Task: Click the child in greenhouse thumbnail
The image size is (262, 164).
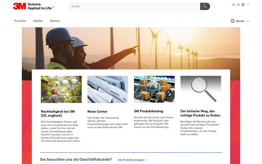Action: point(61,89)
